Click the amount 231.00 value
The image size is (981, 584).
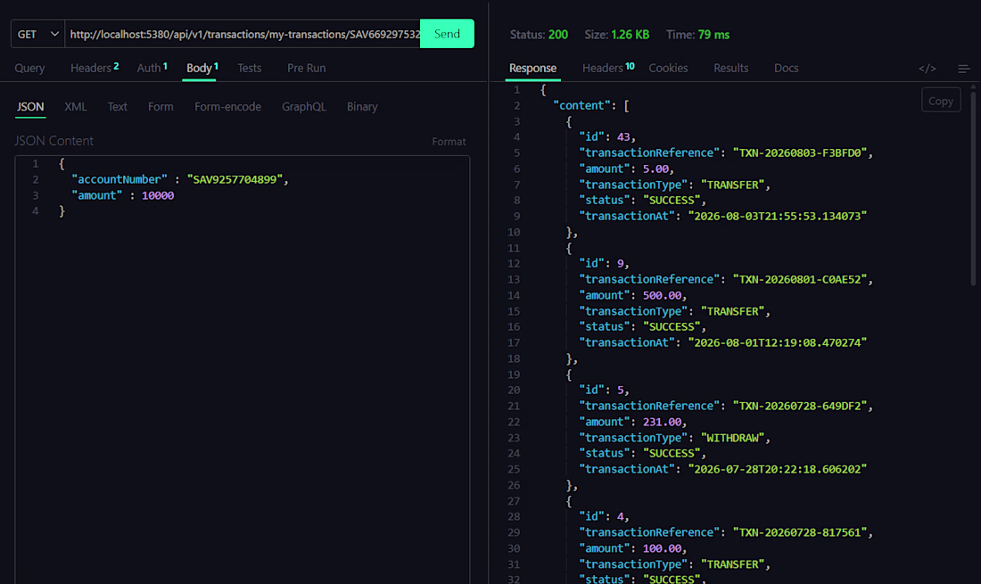662,422
